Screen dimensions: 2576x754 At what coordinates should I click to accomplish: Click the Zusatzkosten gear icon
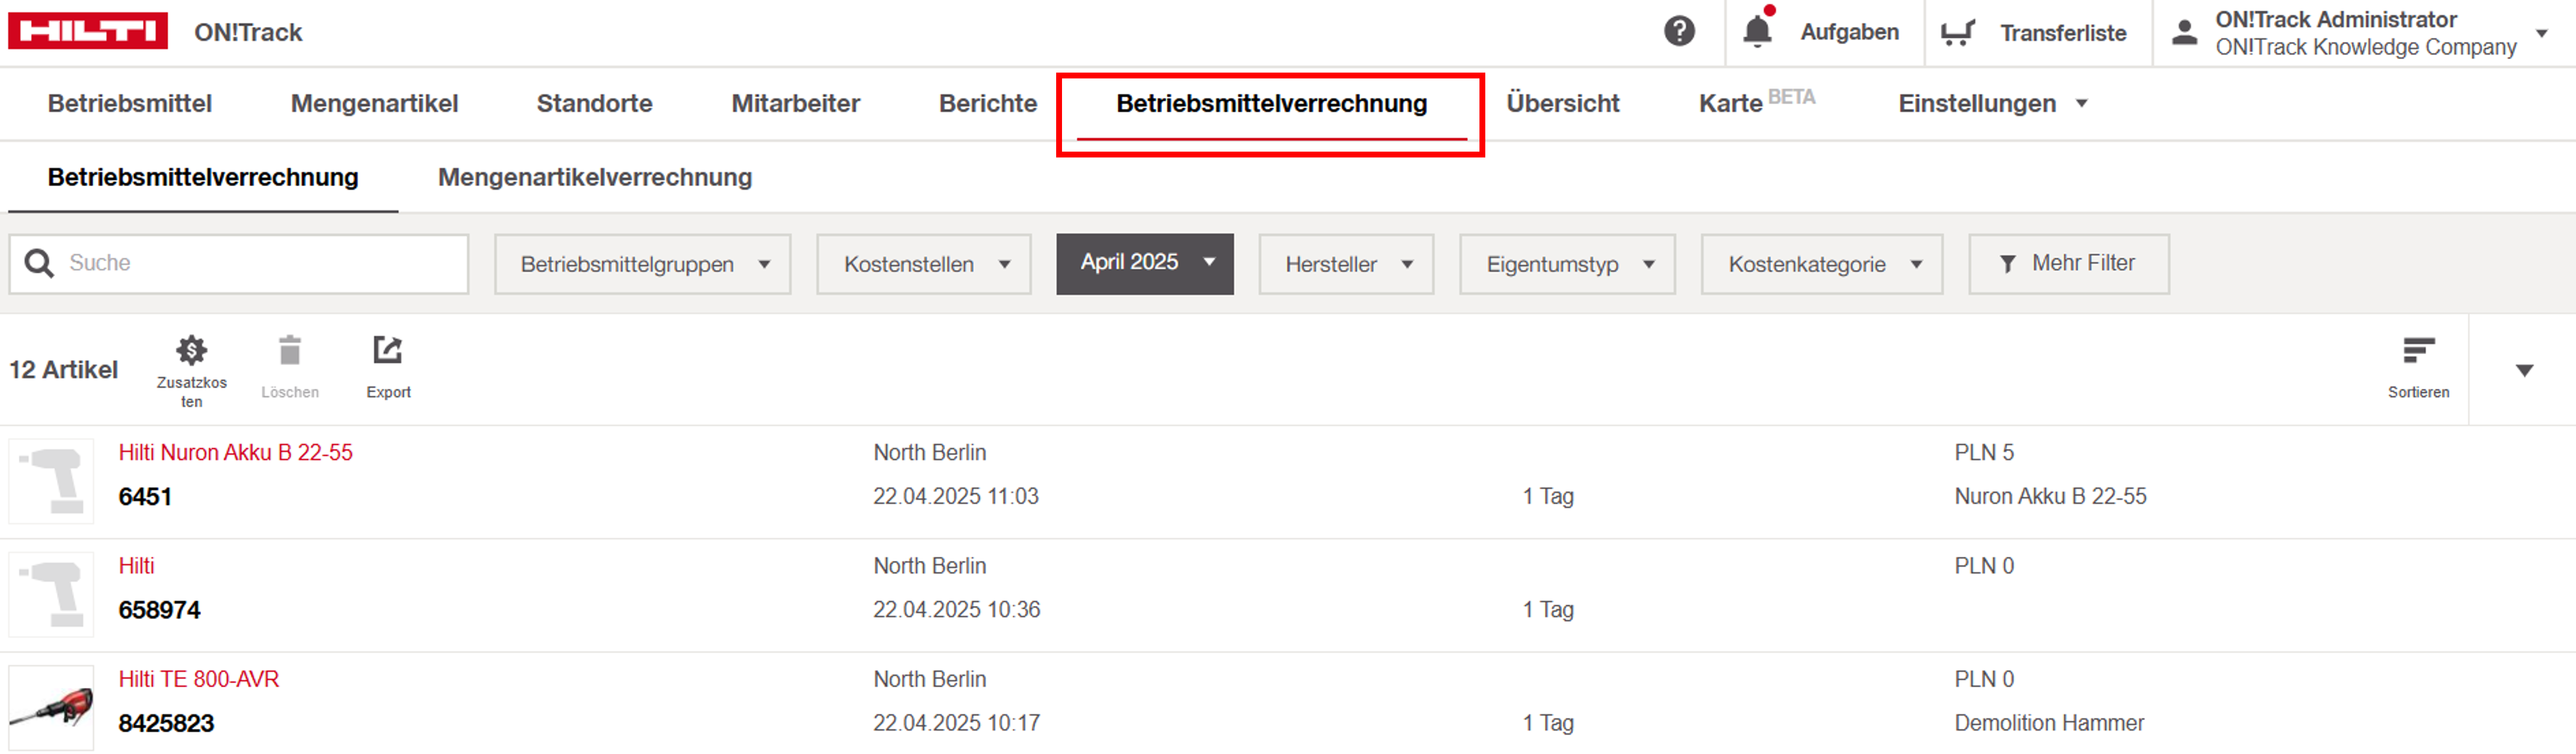(191, 351)
